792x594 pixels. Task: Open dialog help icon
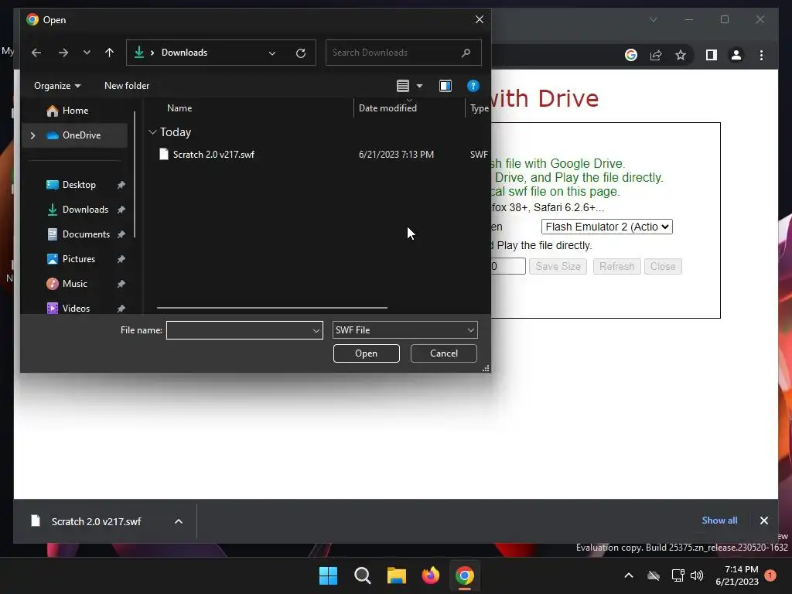473,86
